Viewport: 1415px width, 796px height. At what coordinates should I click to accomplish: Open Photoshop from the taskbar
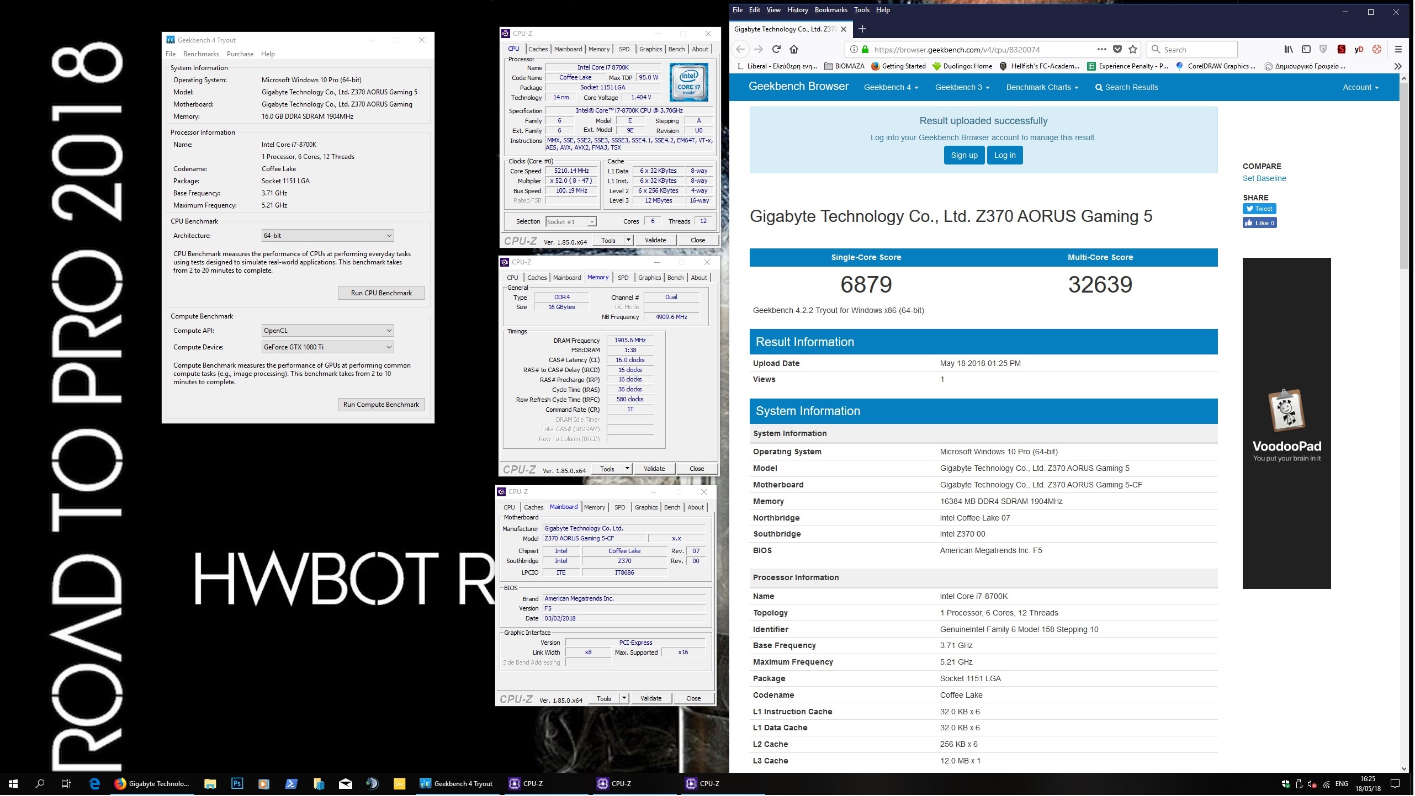[x=237, y=784]
